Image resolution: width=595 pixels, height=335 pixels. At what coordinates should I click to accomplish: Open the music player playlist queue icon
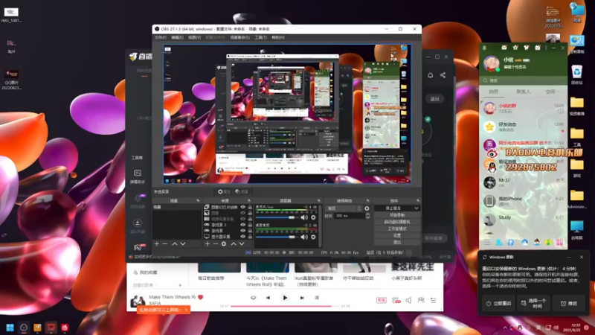tap(434, 300)
